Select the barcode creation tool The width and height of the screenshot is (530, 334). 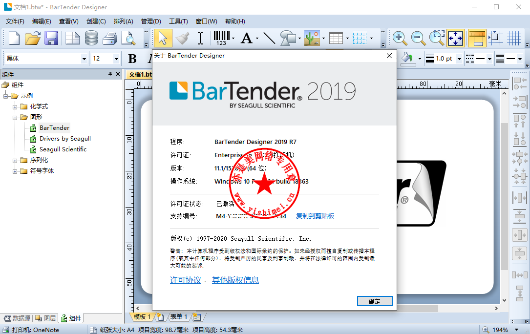coord(221,38)
